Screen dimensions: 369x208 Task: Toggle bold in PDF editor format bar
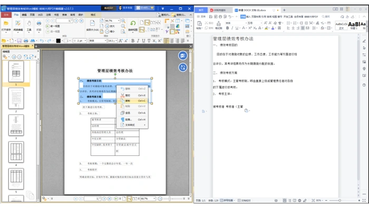(x=133, y=41)
